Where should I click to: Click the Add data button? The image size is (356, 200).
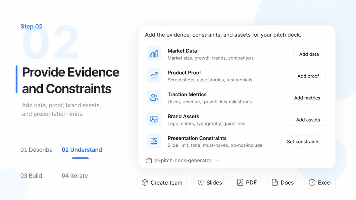click(x=309, y=54)
